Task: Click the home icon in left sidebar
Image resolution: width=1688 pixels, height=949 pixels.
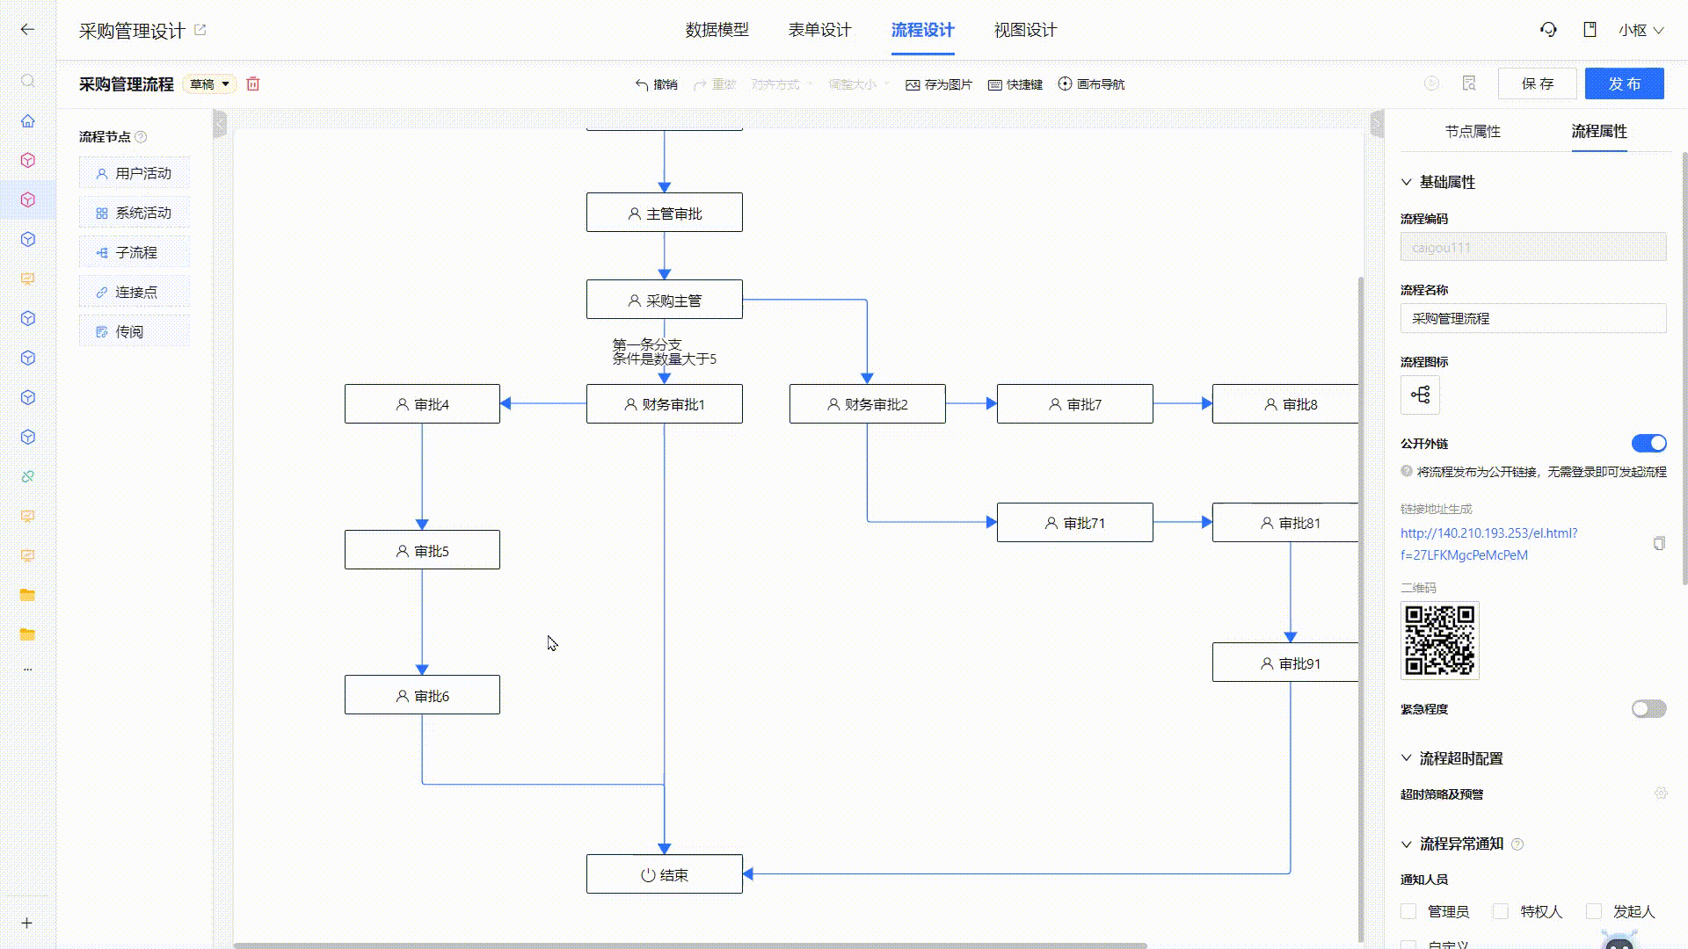Action: [x=27, y=120]
